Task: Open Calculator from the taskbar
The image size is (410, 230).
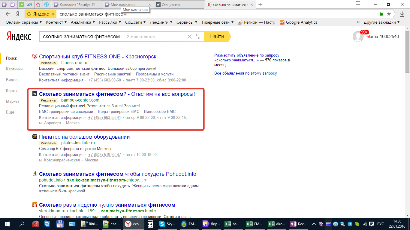Action: coord(150,224)
